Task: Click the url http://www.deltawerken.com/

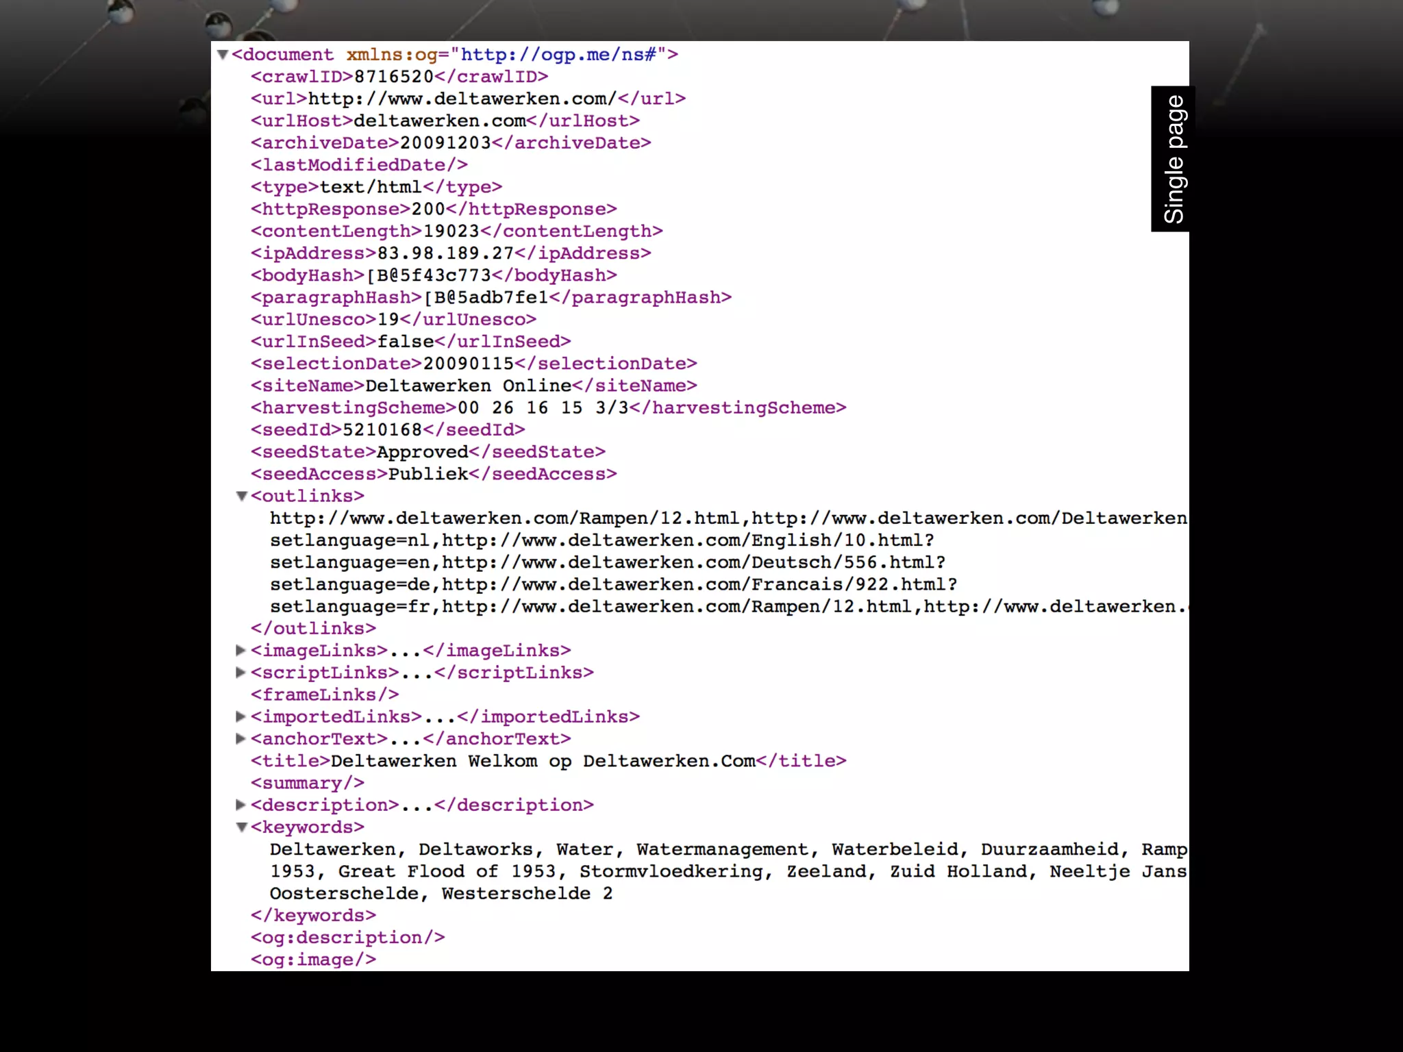Action: click(462, 99)
